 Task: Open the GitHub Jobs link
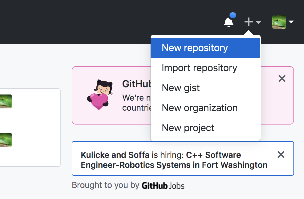[x=163, y=186]
